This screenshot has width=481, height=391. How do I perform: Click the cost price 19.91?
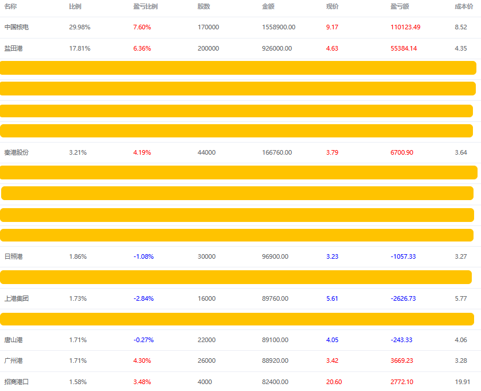pos(463,382)
